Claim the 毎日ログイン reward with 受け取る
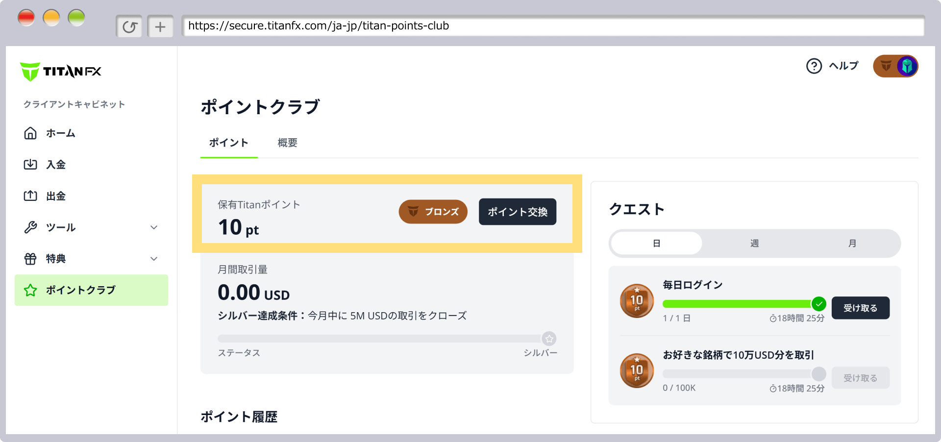Screen dimensions: 941x442 click(860, 308)
